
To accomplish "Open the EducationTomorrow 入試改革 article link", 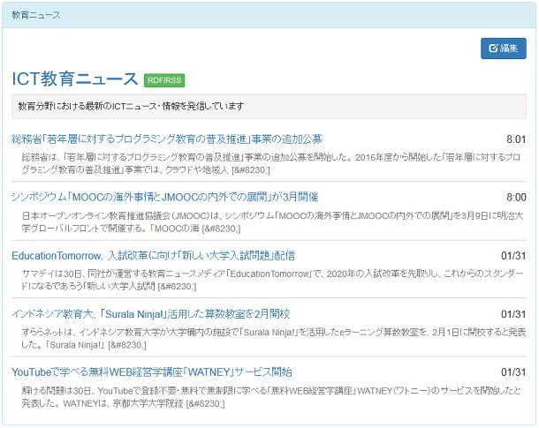I will (153, 255).
